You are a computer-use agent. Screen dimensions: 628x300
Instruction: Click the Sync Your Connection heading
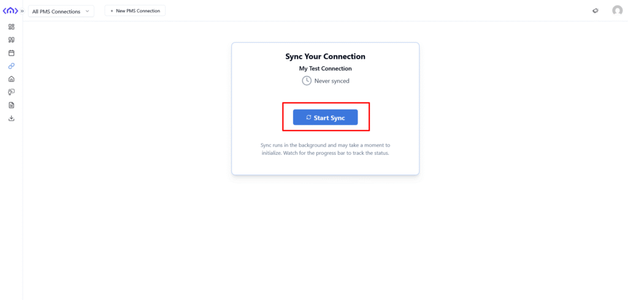[x=325, y=56]
